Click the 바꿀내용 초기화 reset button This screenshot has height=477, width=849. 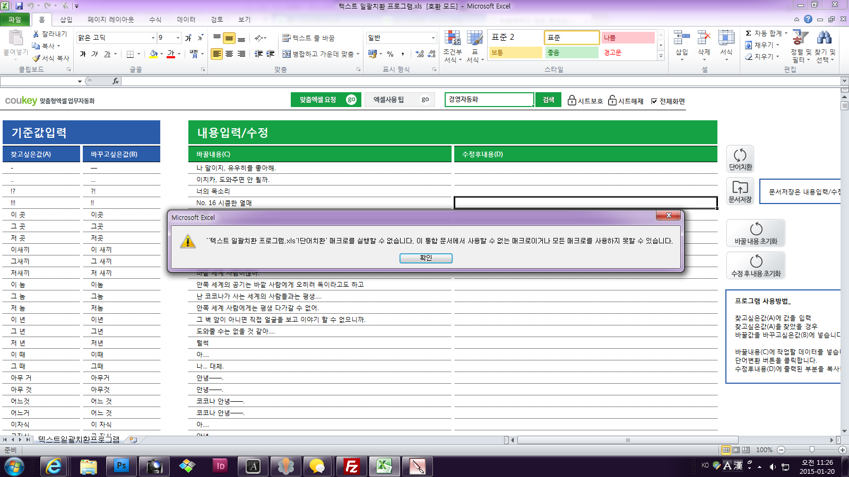[x=756, y=233]
